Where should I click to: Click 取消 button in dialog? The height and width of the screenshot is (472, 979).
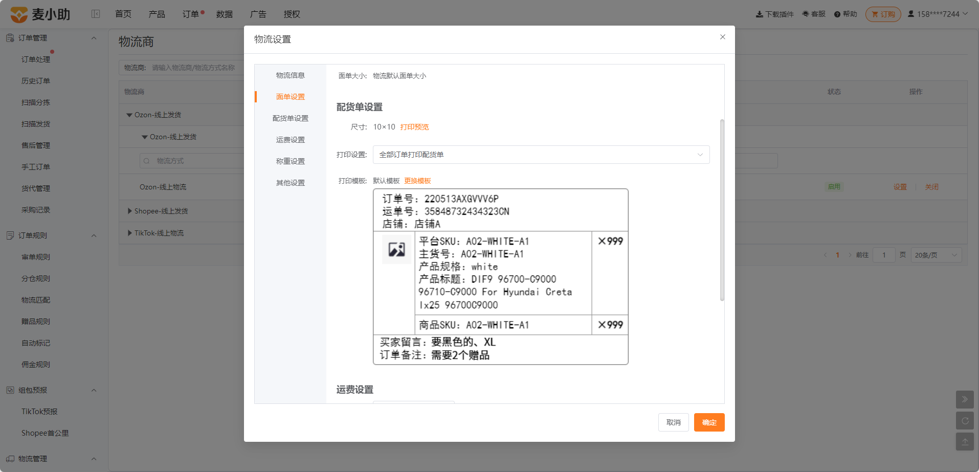point(674,422)
